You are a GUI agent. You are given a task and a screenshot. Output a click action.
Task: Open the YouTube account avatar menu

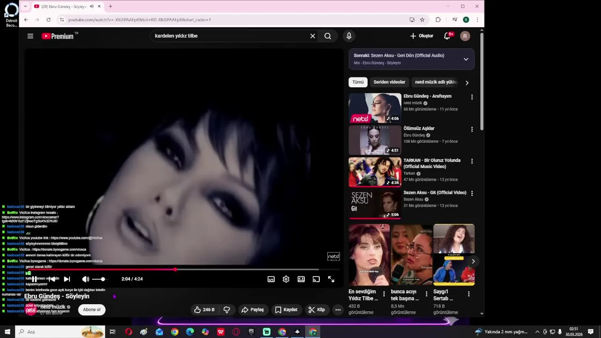click(465, 36)
